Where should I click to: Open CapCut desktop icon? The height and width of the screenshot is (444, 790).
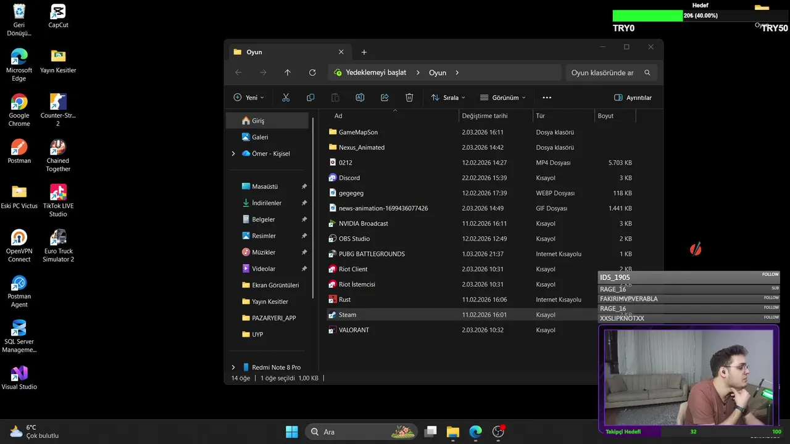click(x=58, y=17)
